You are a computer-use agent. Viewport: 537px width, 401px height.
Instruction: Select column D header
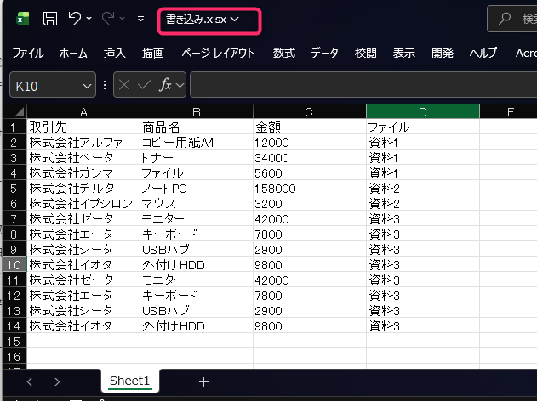pos(422,112)
